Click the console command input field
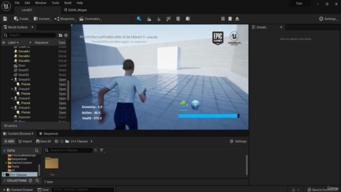 click(83, 190)
